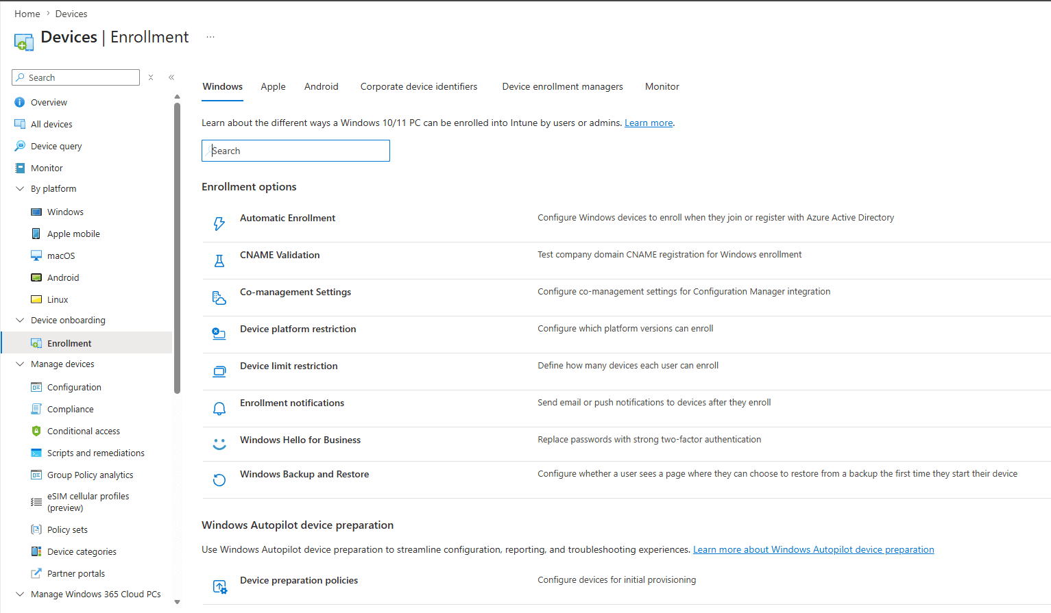
Task: Open Corporate device identifiers tab
Action: click(419, 86)
